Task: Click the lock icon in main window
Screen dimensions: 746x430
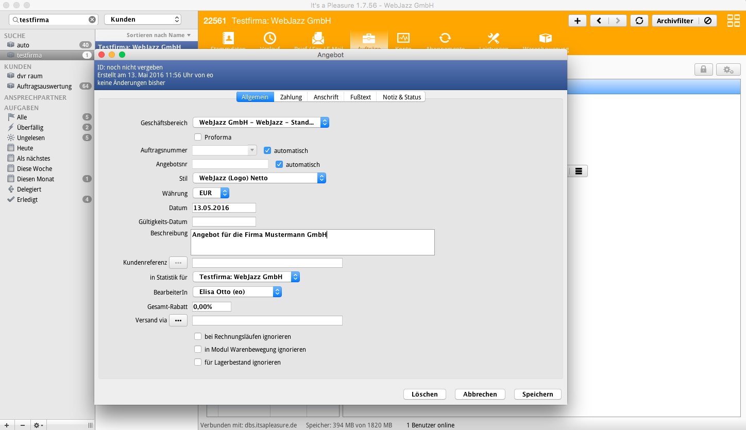Action: coord(704,70)
